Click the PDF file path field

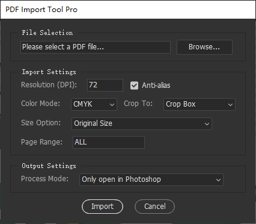point(96,47)
